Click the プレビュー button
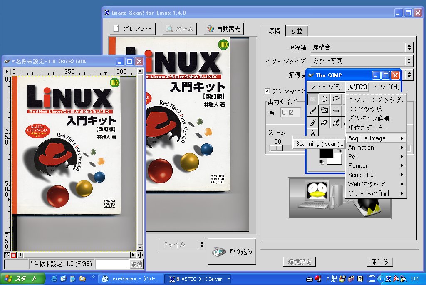 pyautogui.click(x=132, y=29)
